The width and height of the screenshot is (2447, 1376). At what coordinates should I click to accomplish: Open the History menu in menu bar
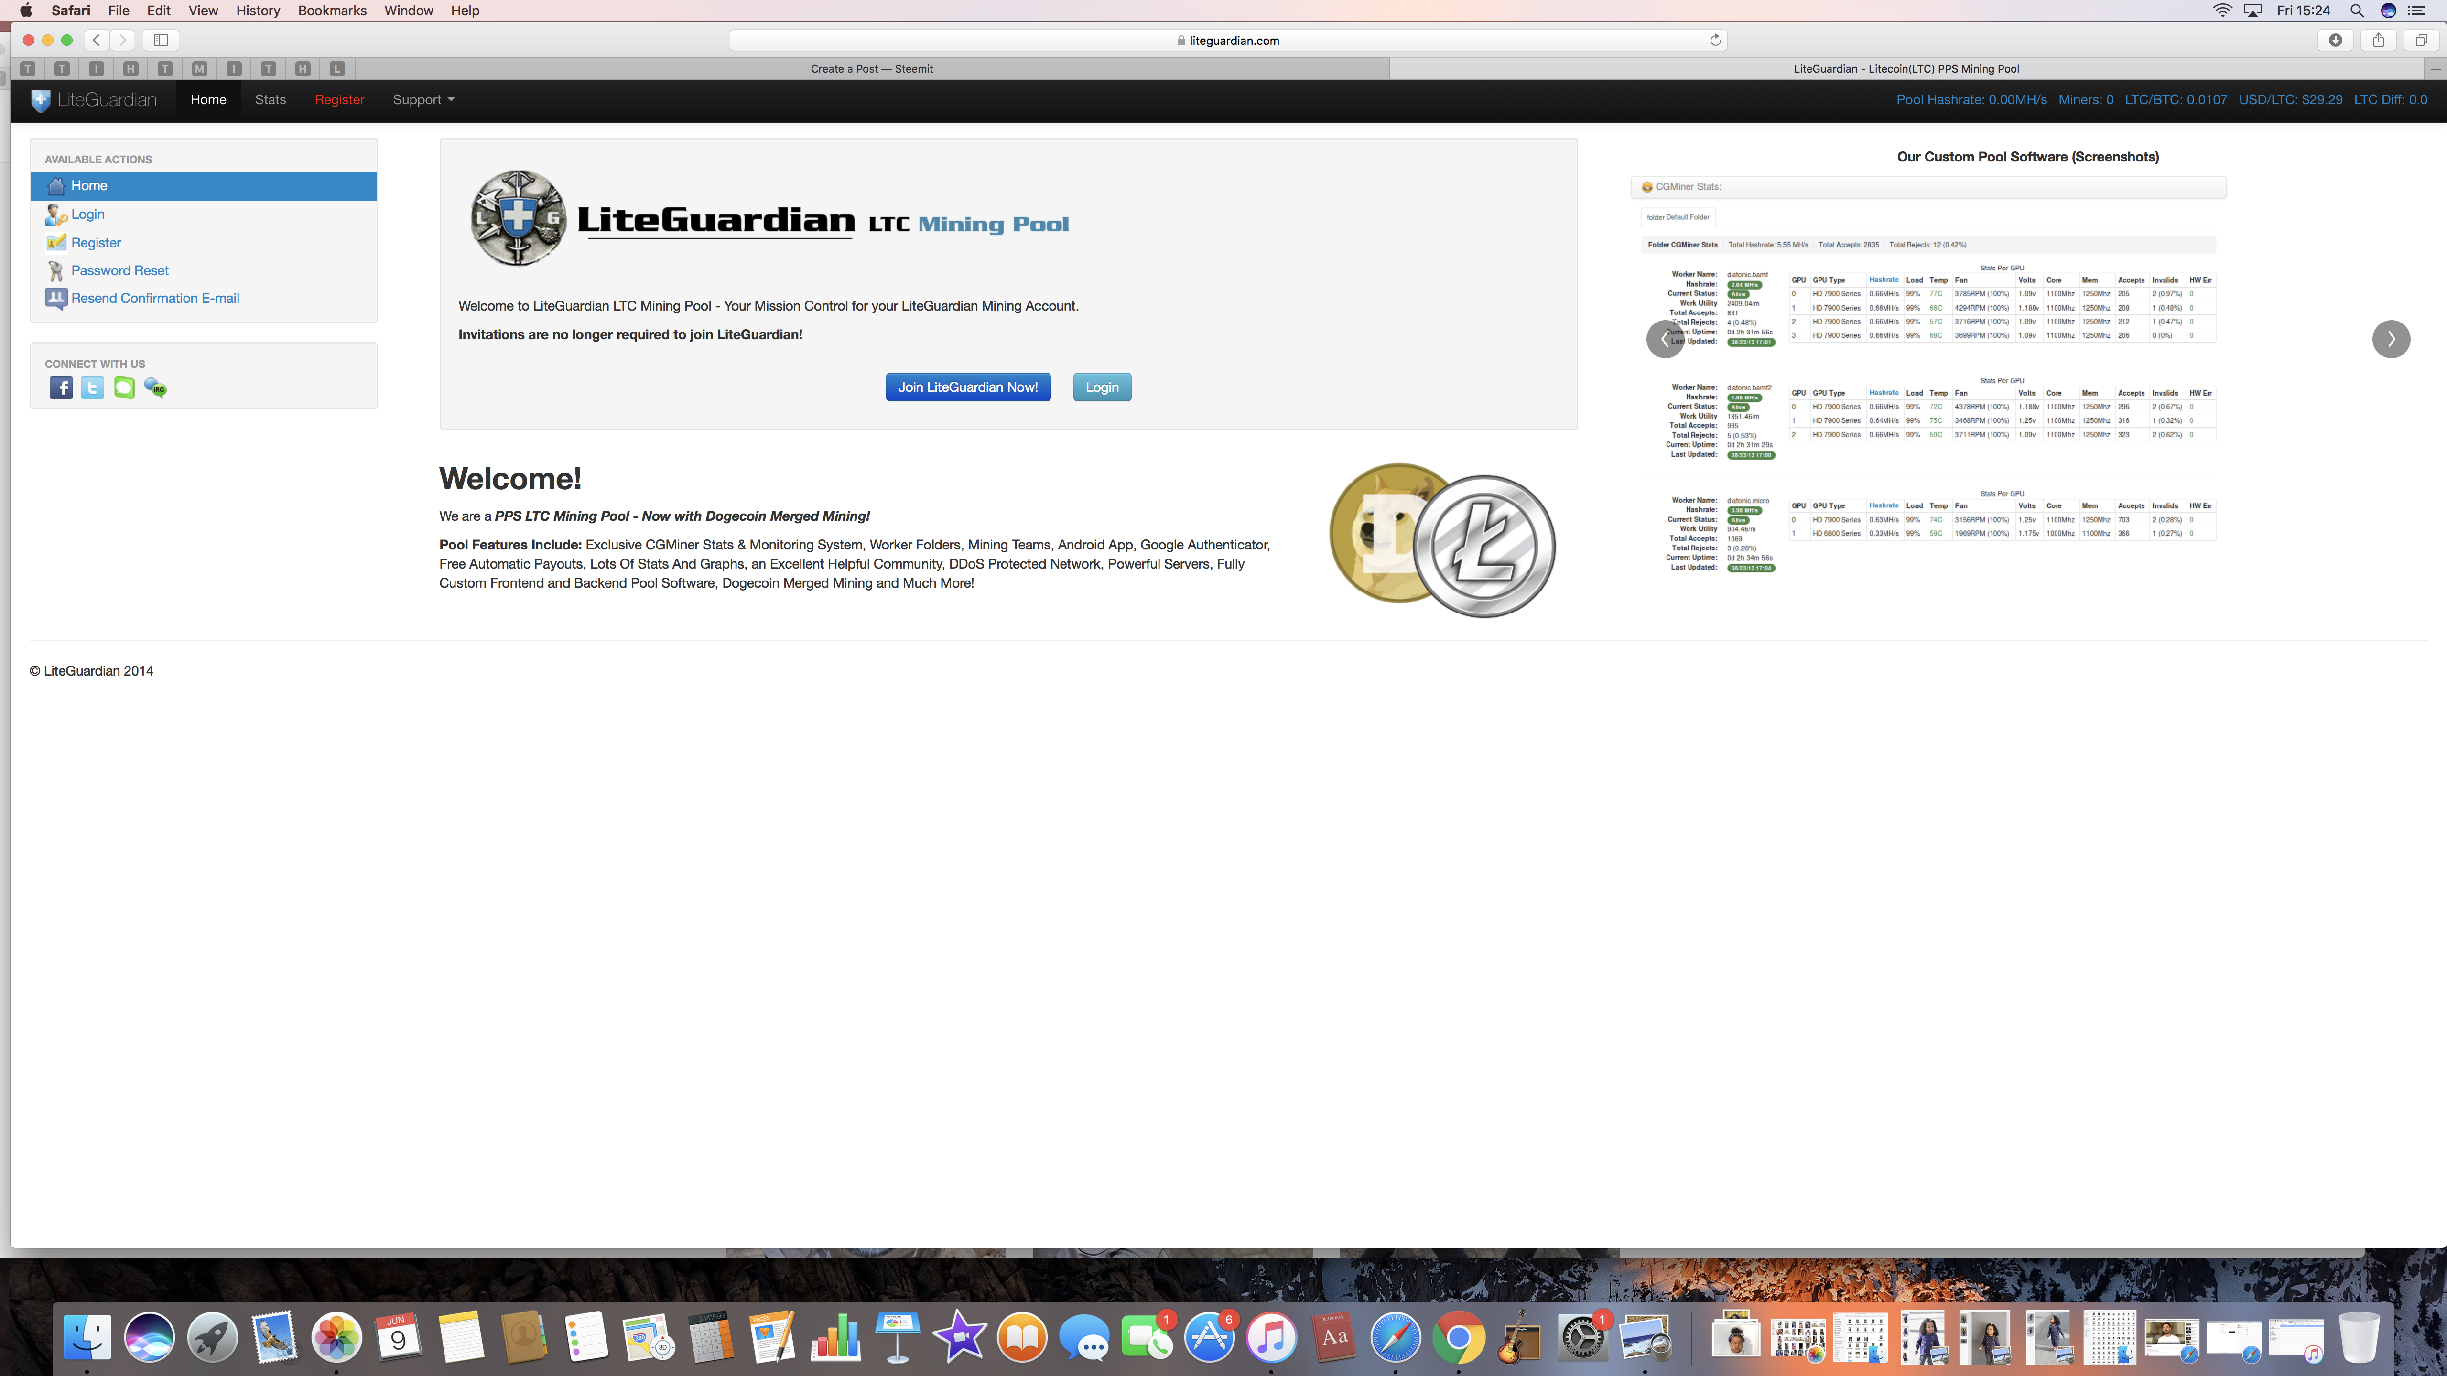coord(259,11)
